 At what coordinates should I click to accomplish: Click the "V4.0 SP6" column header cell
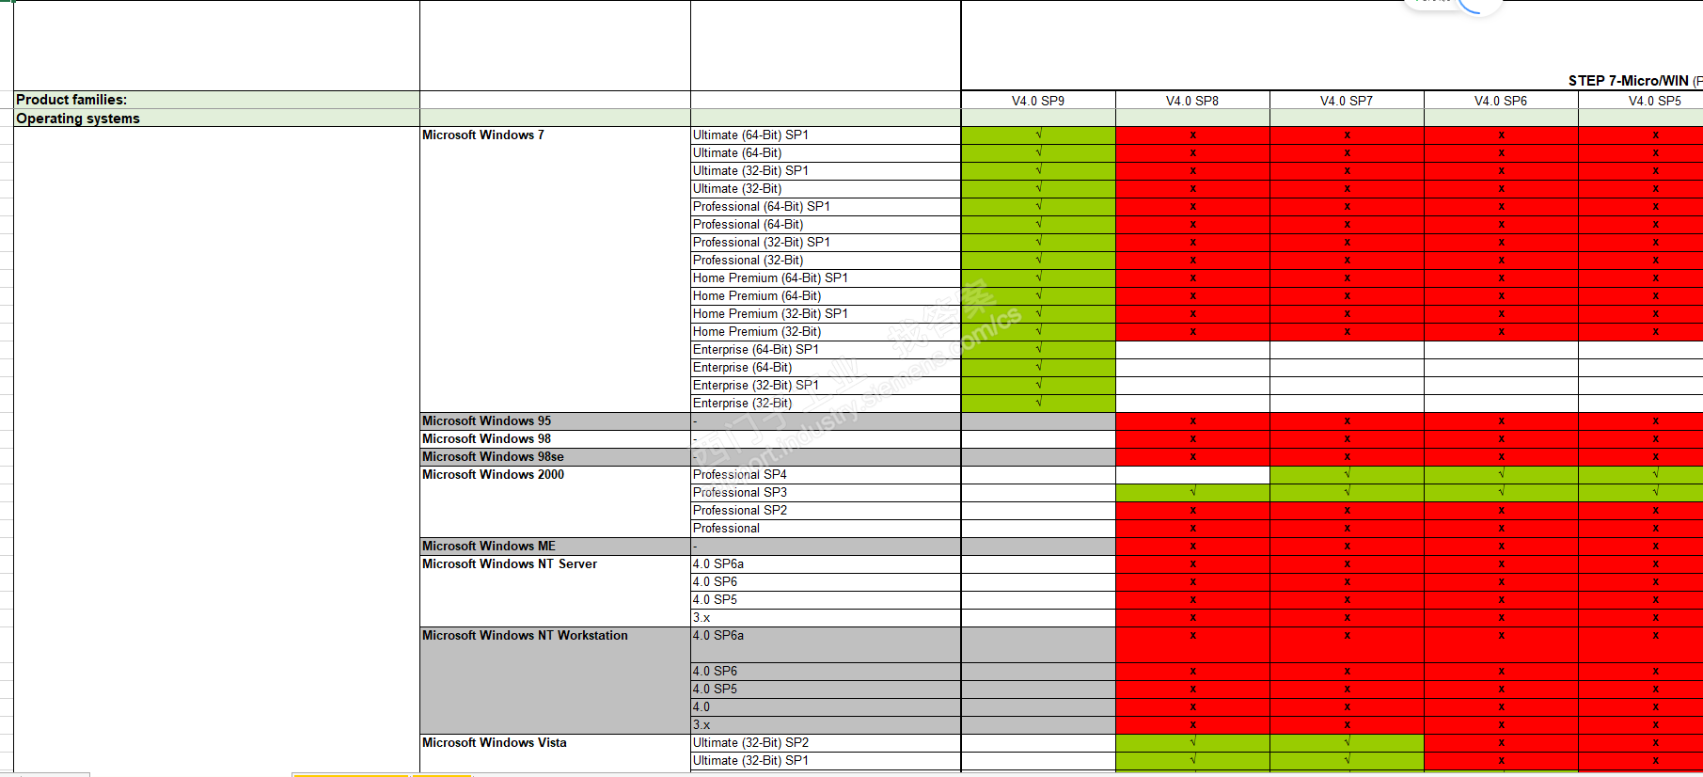coord(1501,101)
